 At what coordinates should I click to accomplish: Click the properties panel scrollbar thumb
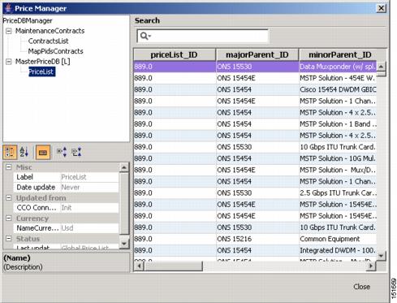tap(124, 203)
